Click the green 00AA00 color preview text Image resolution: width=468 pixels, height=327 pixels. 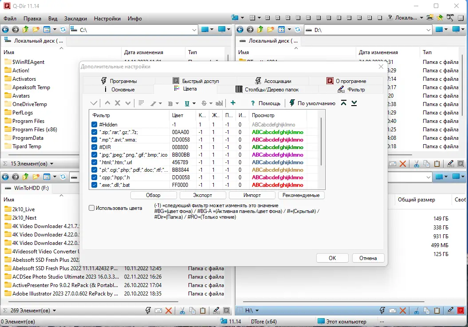pos(278,132)
